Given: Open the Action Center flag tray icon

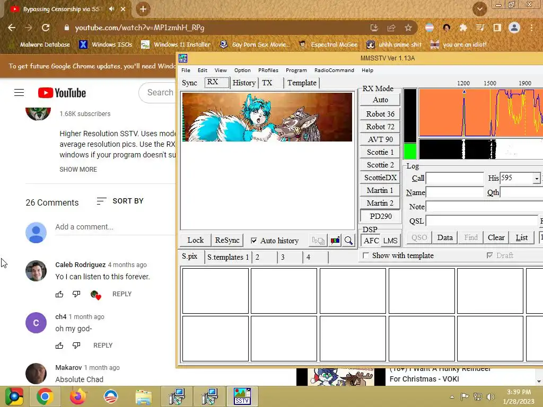Looking at the screenshot, I should point(465,396).
